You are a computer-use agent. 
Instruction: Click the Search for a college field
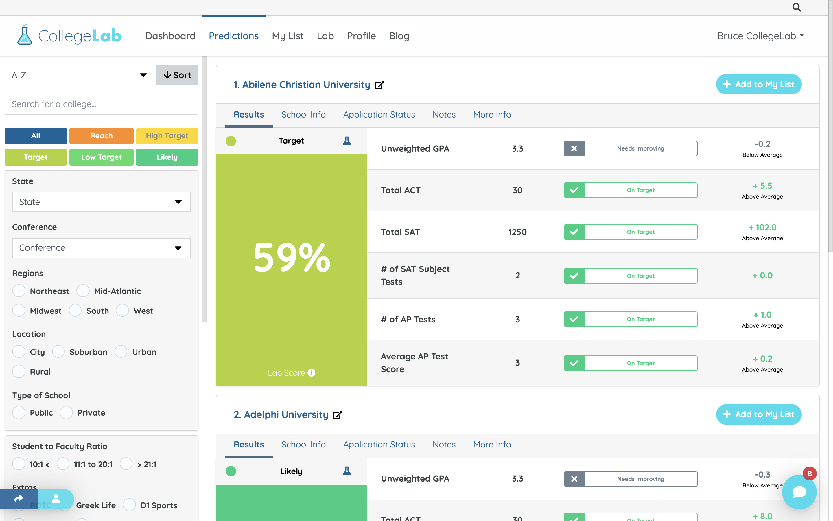pos(101,104)
